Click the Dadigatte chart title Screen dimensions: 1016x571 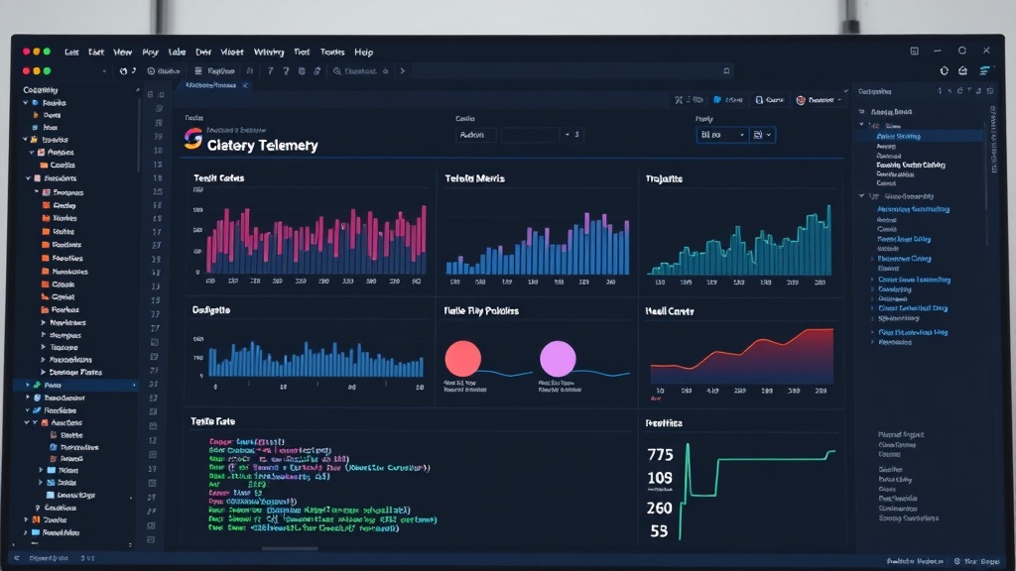coord(211,310)
